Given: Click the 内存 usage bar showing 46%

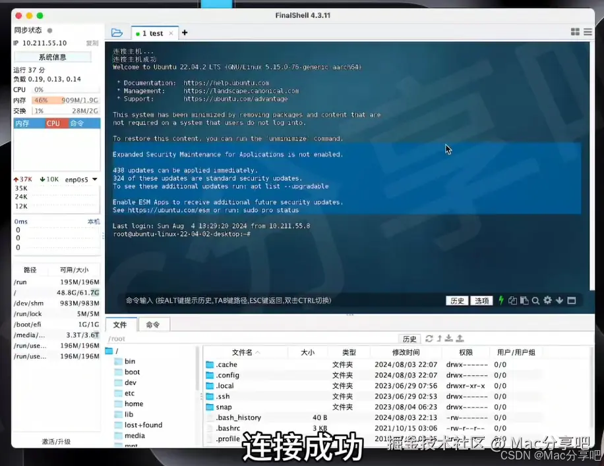Looking at the screenshot, I should click(x=65, y=100).
